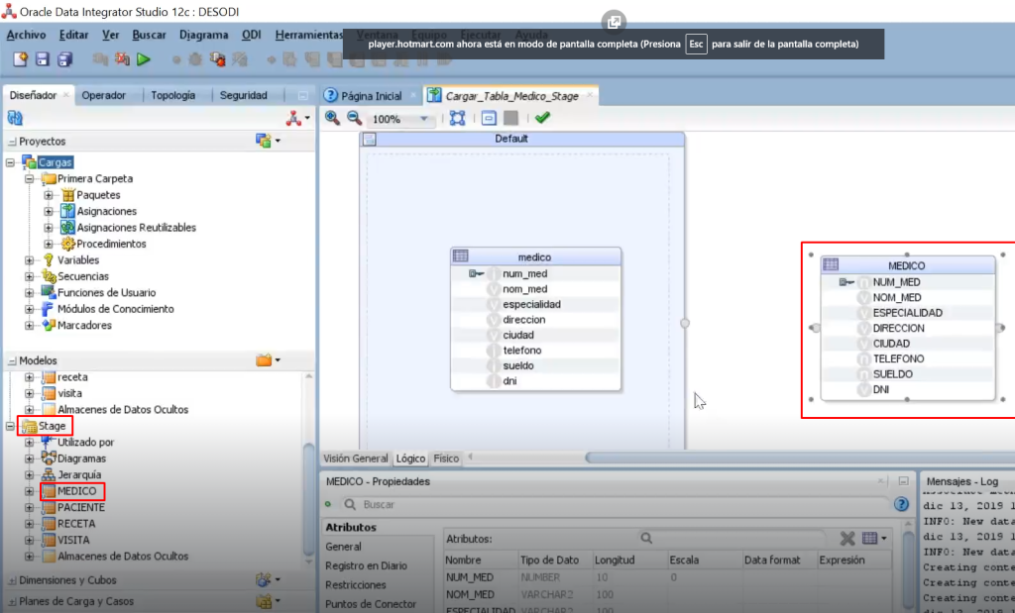Collapse the Stage model node
This screenshot has width=1015, height=613.
pyautogui.click(x=10, y=426)
